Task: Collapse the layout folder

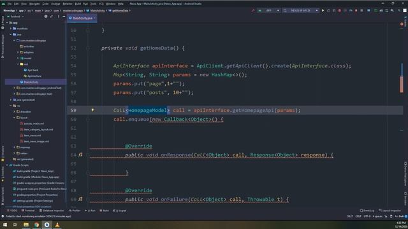Action: pyautogui.click(x=14, y=117)
